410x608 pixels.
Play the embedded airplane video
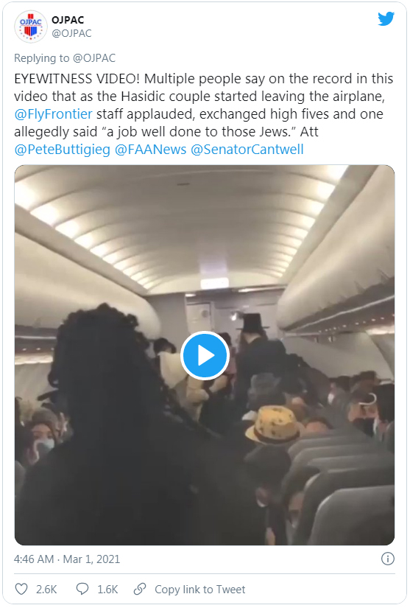tap(205, 355)
